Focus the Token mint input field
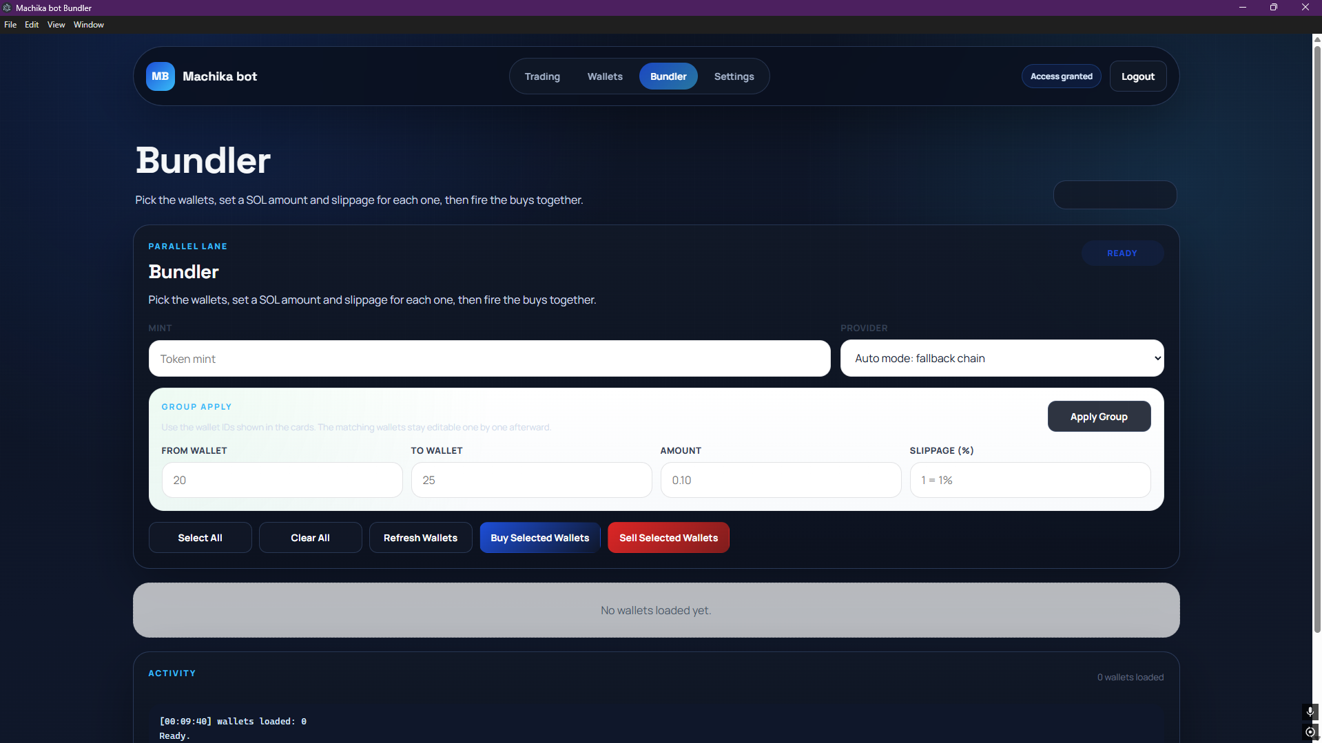Image resolution: width=1322 pixels, height=743 pixels. pos(489,359)
